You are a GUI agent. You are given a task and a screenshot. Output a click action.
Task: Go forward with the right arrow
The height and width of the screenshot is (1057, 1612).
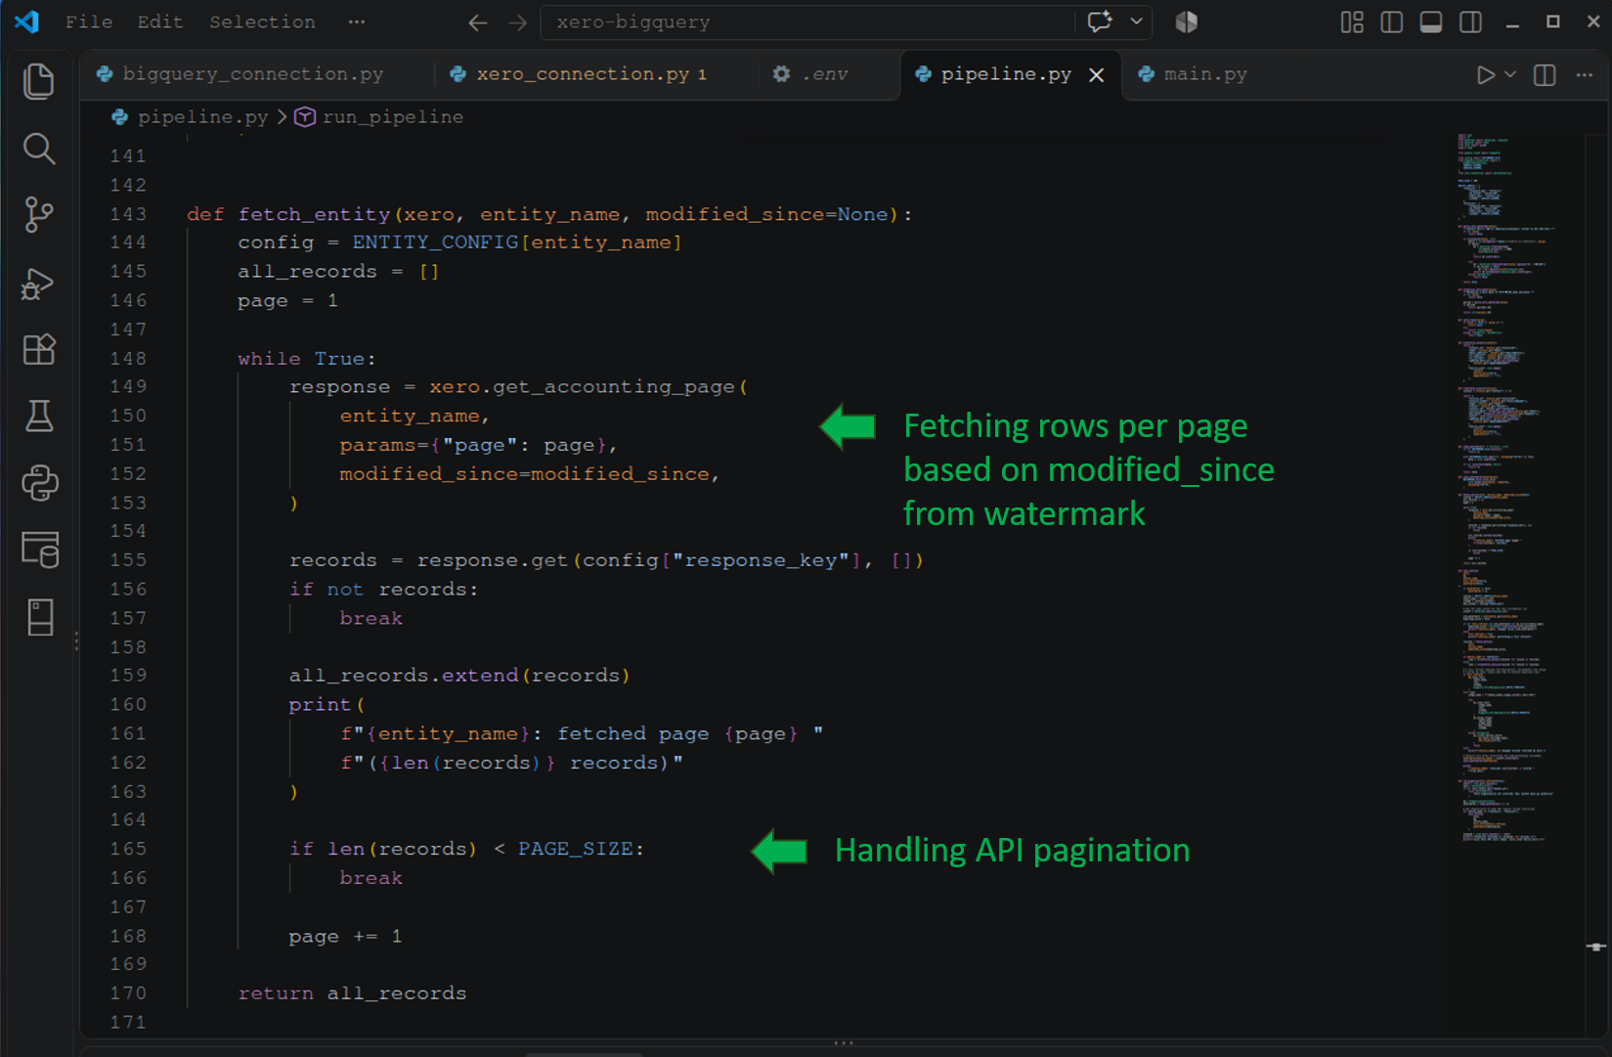pyautogui.click(x=518, y=22)
